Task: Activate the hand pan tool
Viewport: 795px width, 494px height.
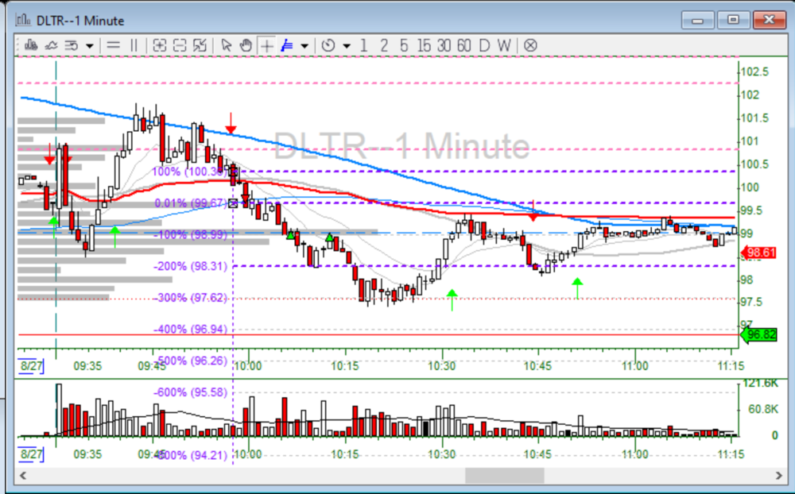Action: [x=246, y=45]
